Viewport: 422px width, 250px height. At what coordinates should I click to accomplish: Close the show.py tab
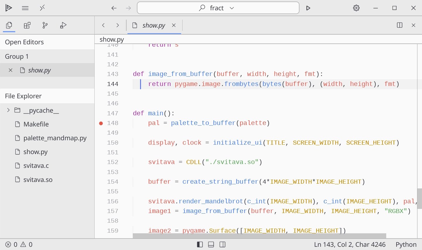coord(174,25)
